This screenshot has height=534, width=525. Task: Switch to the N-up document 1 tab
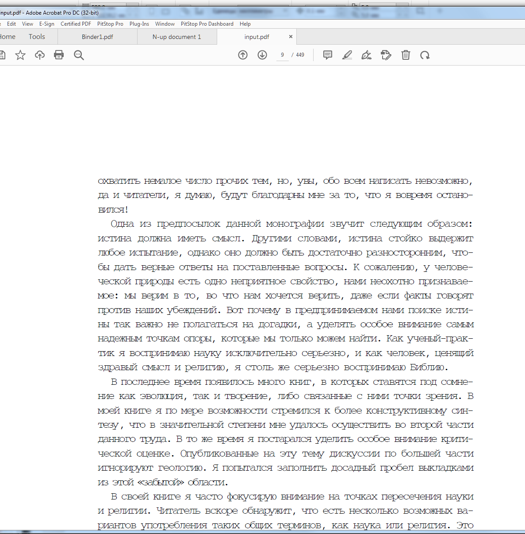[x=177, y=37]
